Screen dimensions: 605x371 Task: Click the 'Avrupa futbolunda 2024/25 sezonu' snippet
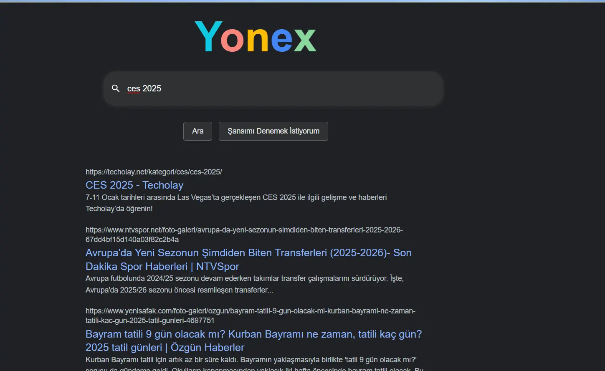tap(245, 284)
